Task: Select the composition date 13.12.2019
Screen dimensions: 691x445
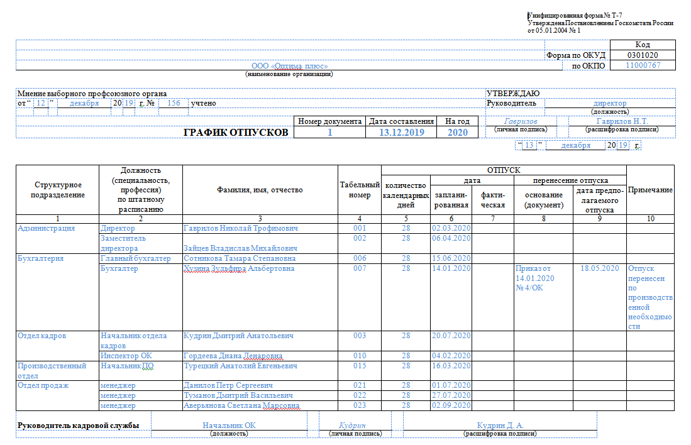Action: click(x=402, y=132)
